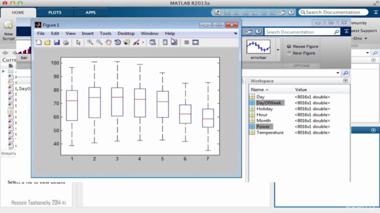Select the New Figure radio option

[289, 53]
